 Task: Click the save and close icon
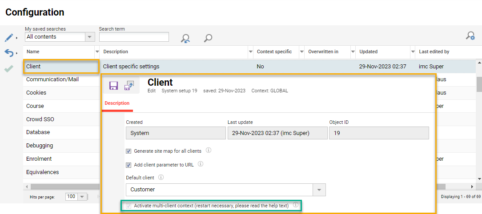[129, 86]
